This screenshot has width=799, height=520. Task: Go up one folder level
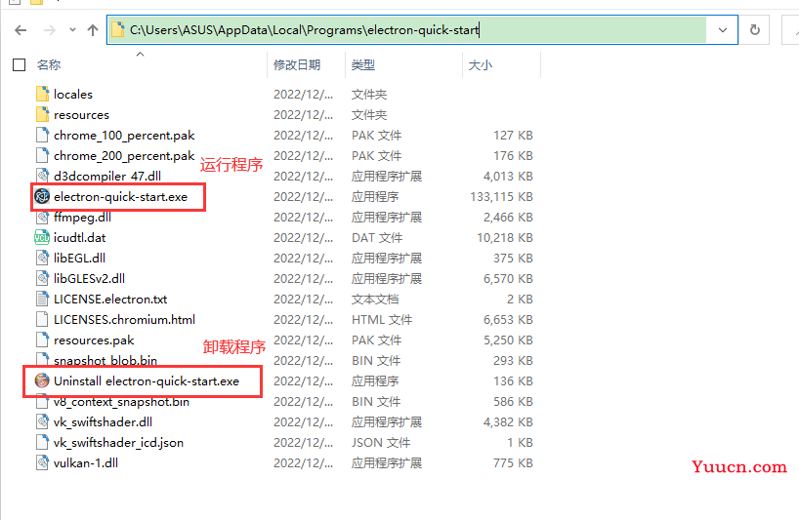tap(93, 30)
